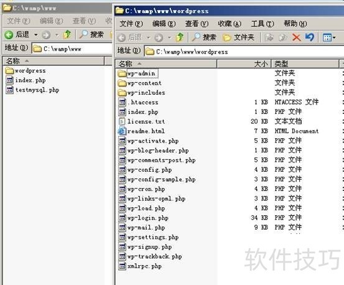Select the .htaccess file icon
344x285 pixels.
(x=122, y=102)
